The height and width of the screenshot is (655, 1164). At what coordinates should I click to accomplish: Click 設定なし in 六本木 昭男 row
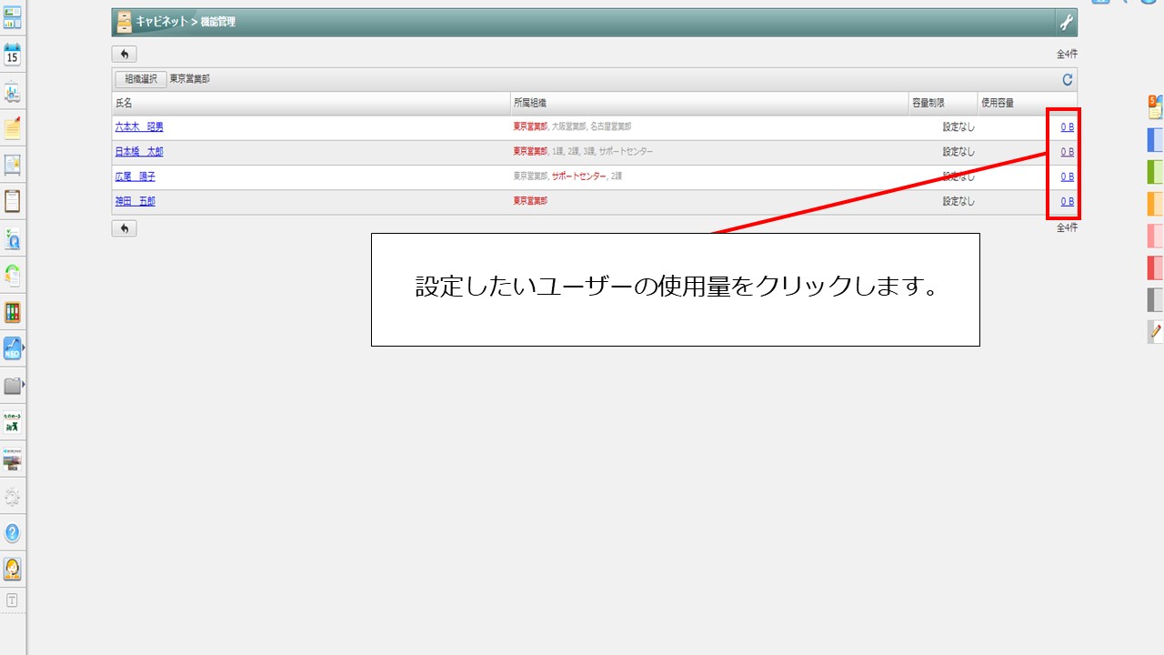[958, 127]
